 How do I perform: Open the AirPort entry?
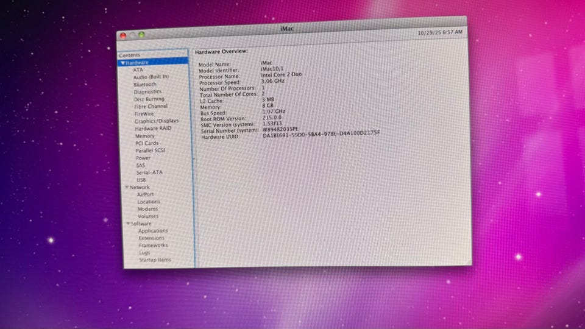(x=146, y=194)
